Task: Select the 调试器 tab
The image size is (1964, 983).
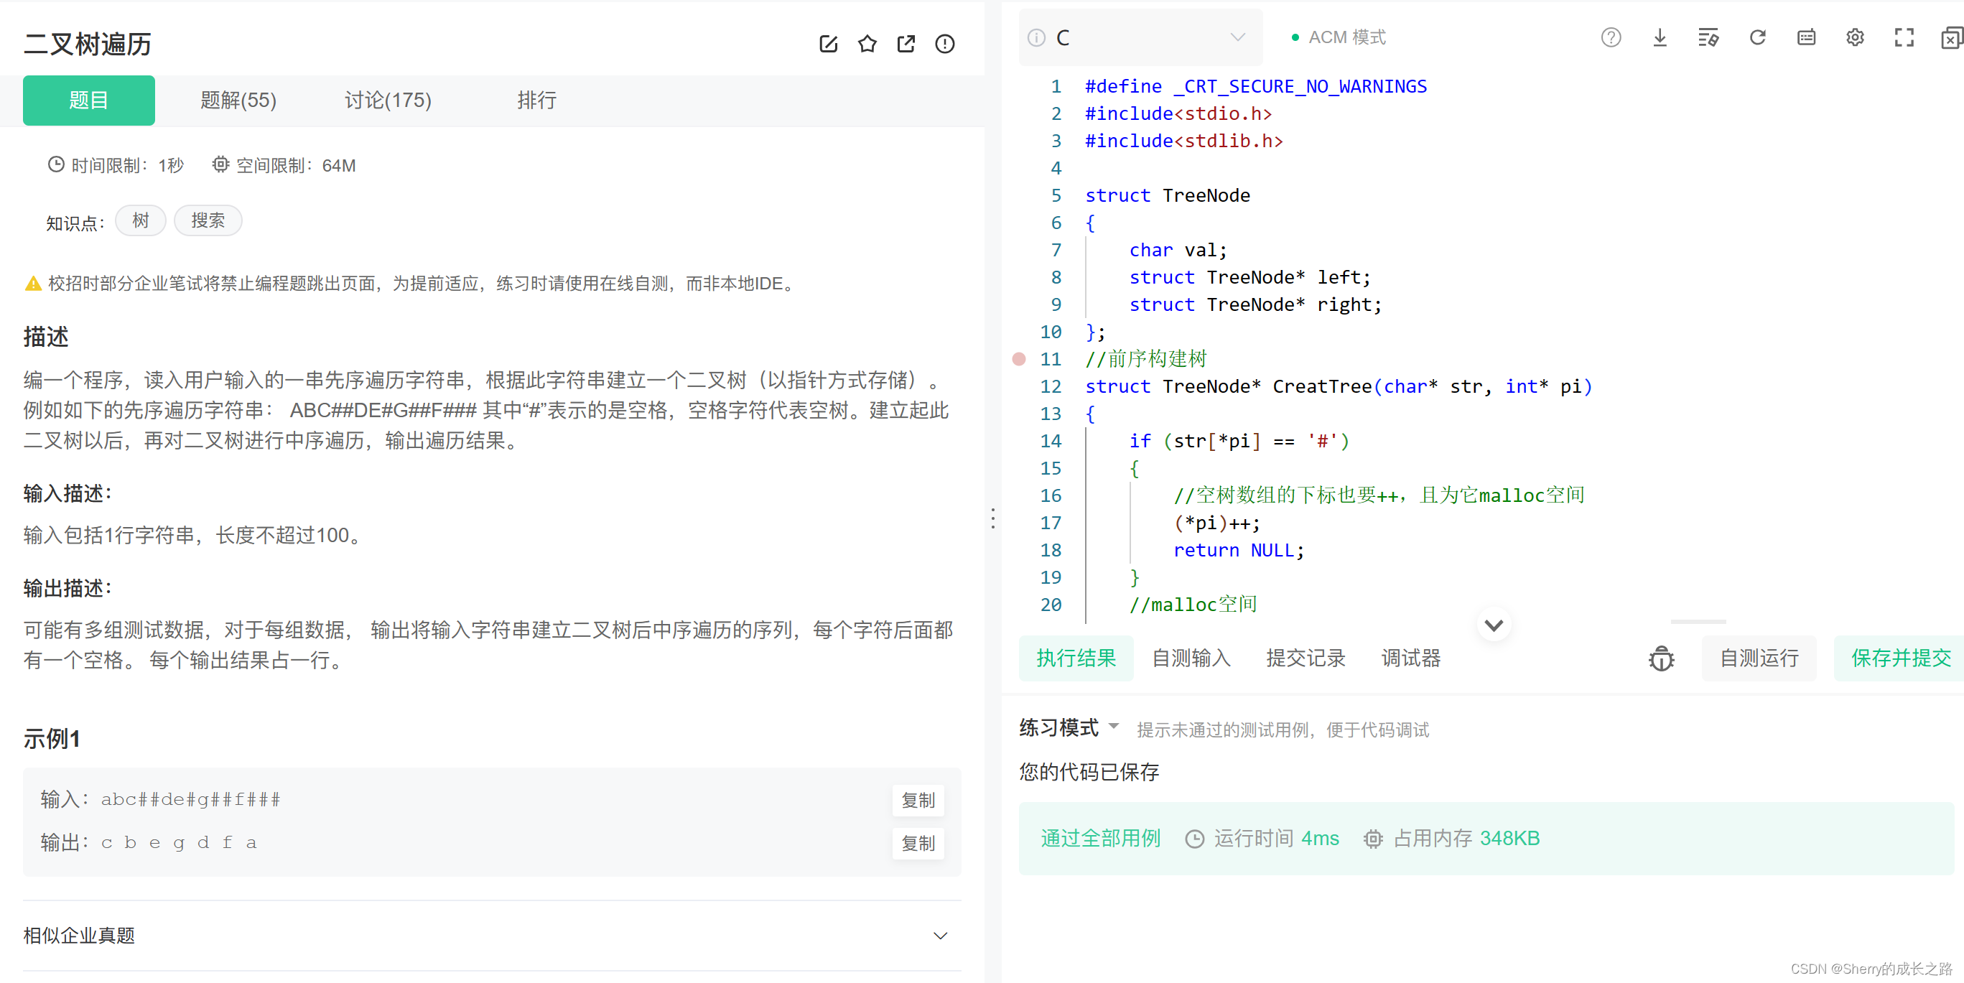Action: tap(1410, 658)
